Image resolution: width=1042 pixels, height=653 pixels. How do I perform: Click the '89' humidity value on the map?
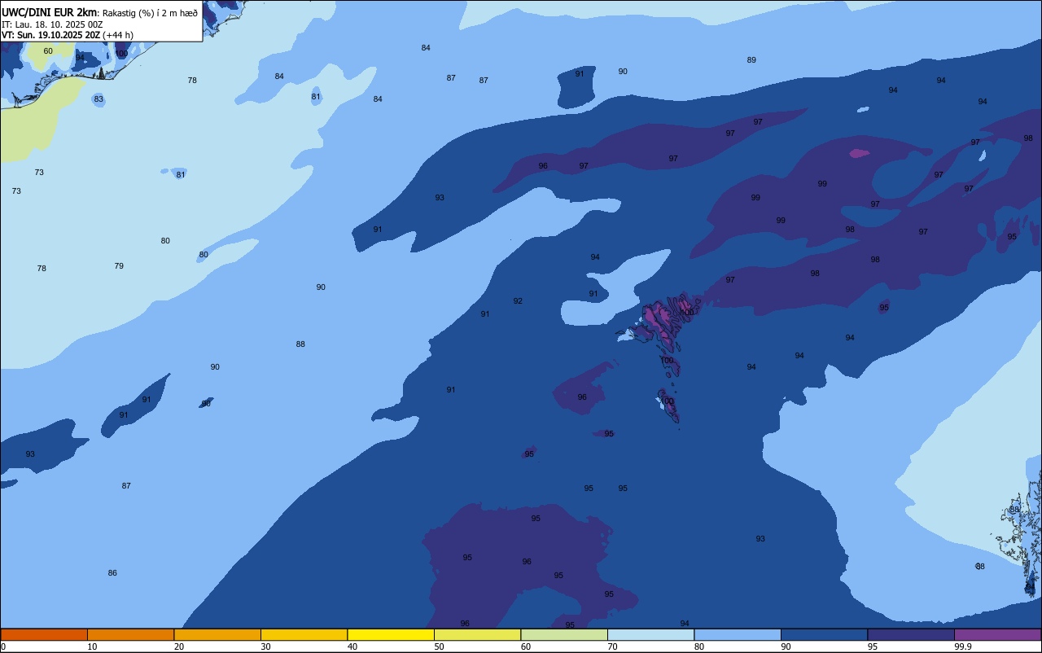(x=751, y=59)
